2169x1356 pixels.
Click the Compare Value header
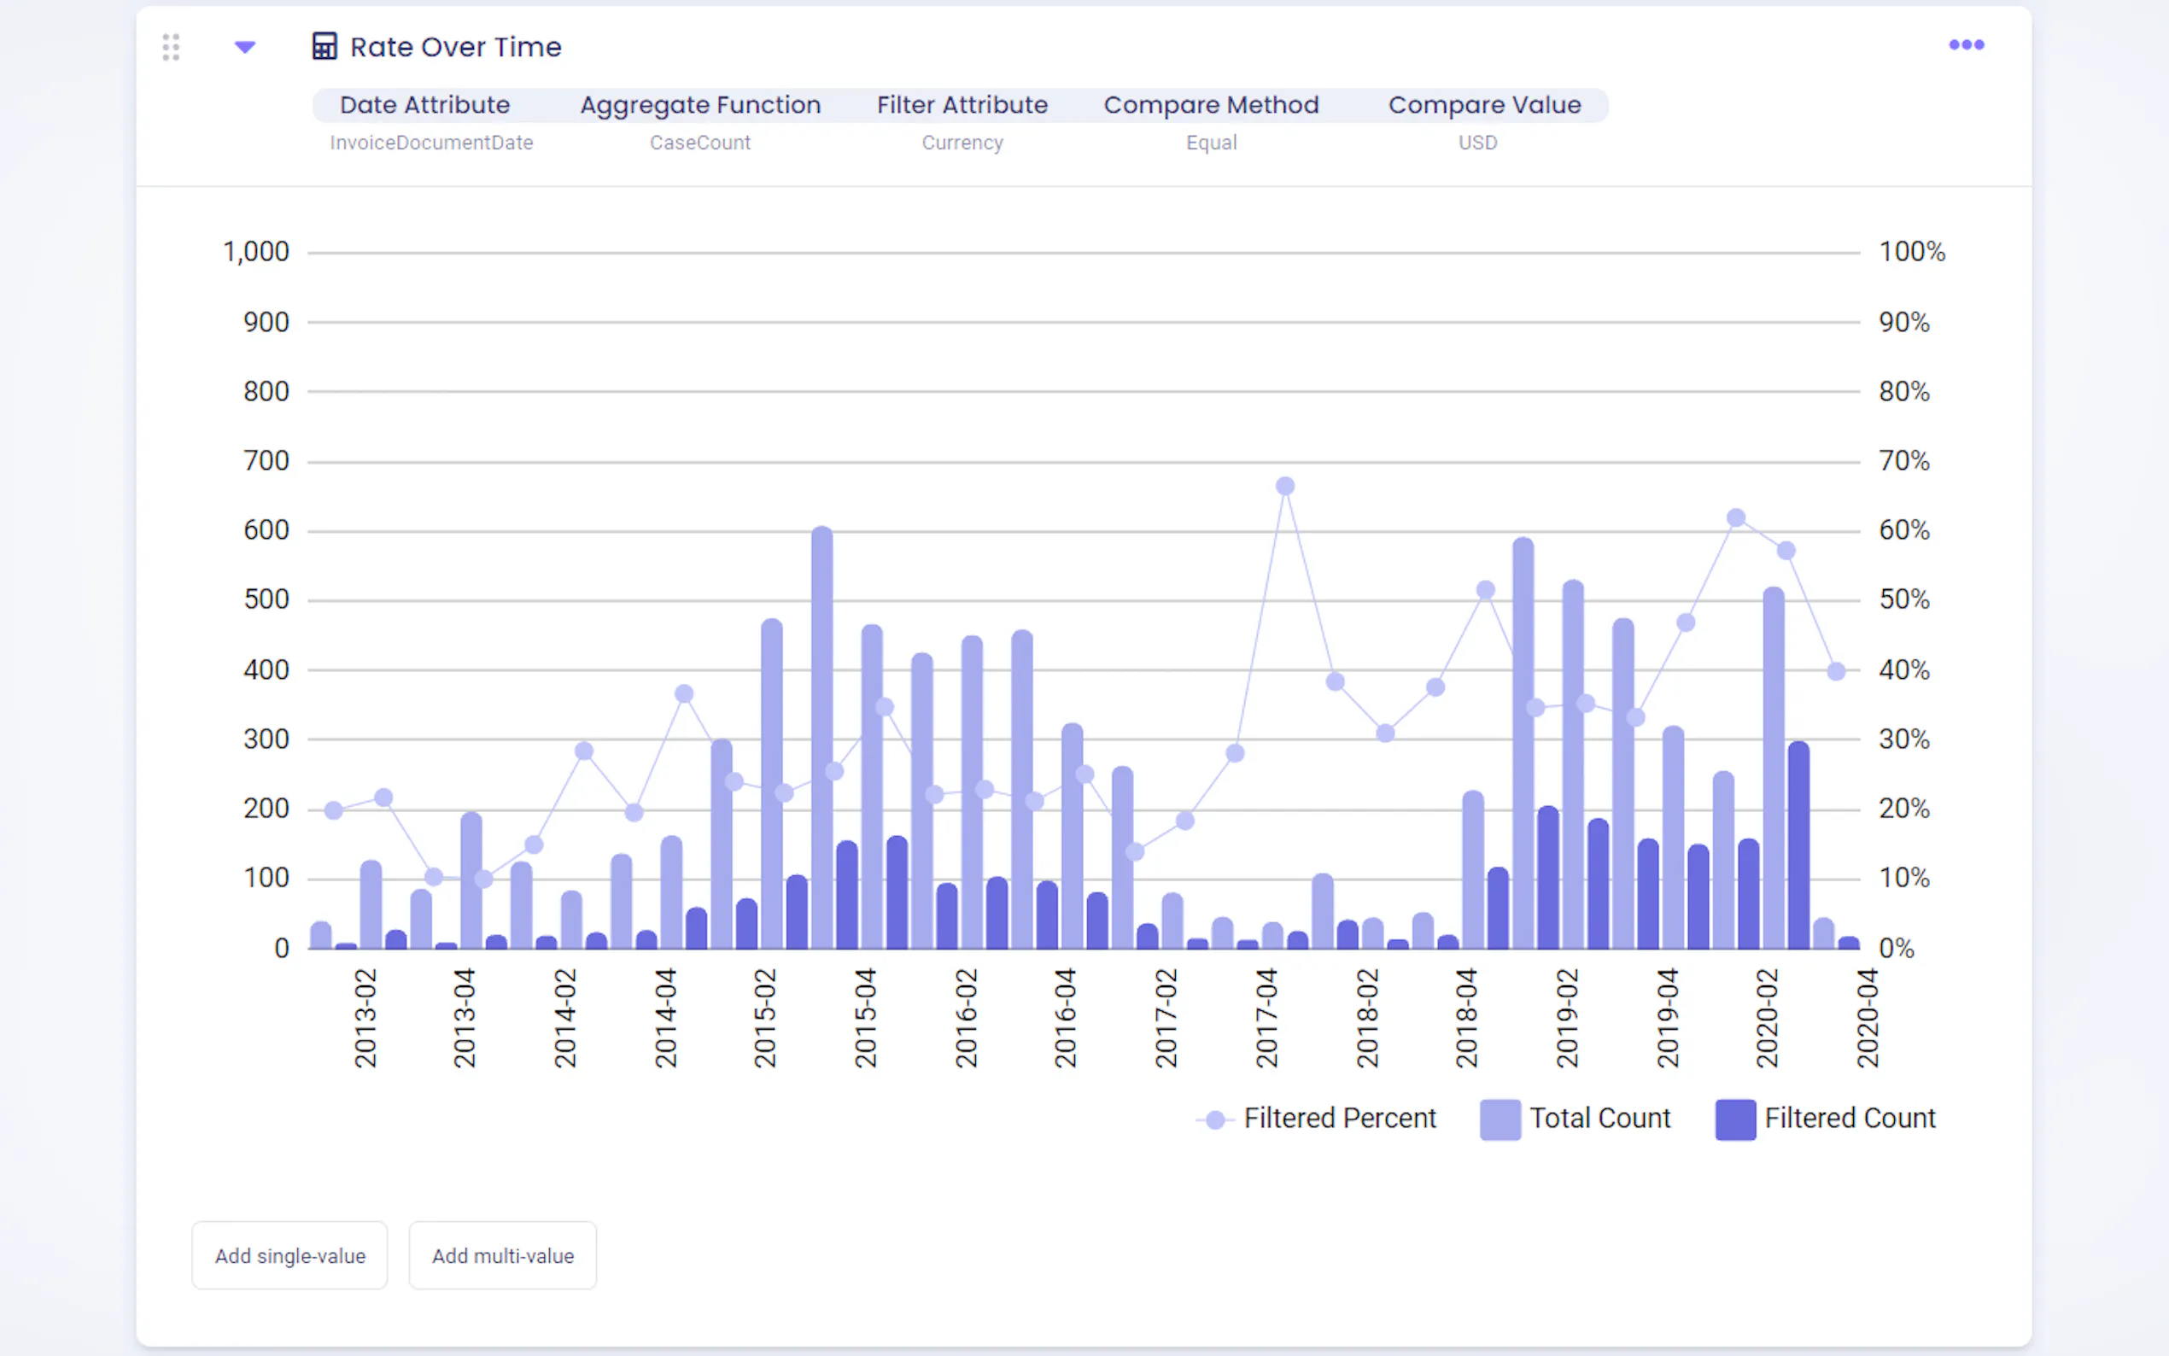coord(1484,105)
